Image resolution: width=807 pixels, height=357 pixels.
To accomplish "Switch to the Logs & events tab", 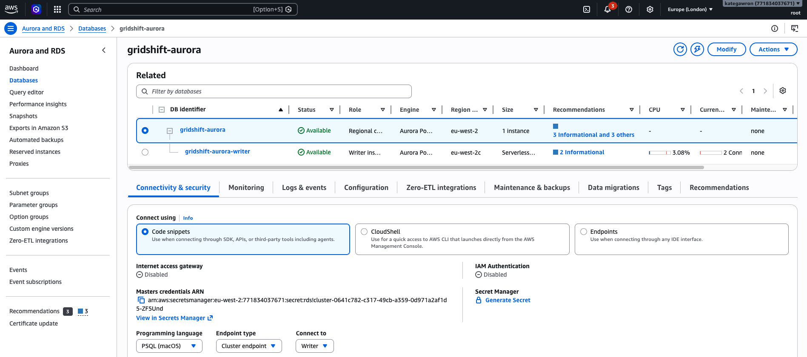I will click(x=304, y=187).
